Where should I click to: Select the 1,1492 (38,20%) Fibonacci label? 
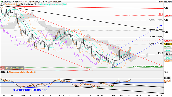point(156,44)
